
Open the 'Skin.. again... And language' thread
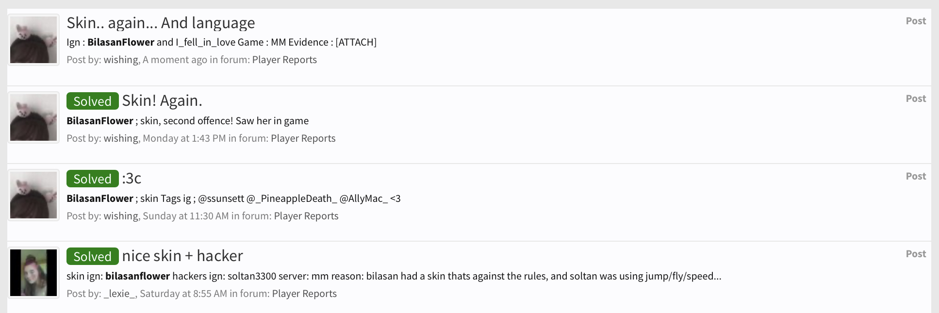pos(161,23)
